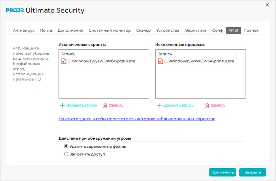The width and height of the screenshot is (276, 181).
Task: Click the printui.exe file icon in excluded processes
Action: point(160,61)
